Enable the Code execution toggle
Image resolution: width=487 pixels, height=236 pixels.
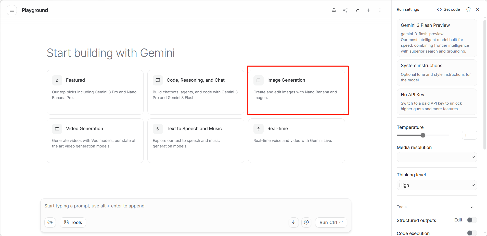[472, 233]
